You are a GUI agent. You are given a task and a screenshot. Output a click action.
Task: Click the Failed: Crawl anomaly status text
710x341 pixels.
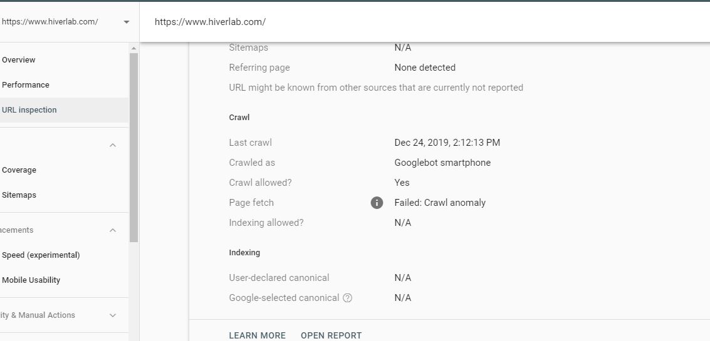coord(440,203)
